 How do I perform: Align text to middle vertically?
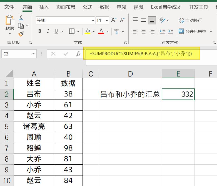[144, 20]
